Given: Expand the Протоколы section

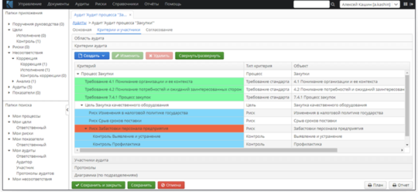Looking at the screenshot, I should tap(242, 168).
